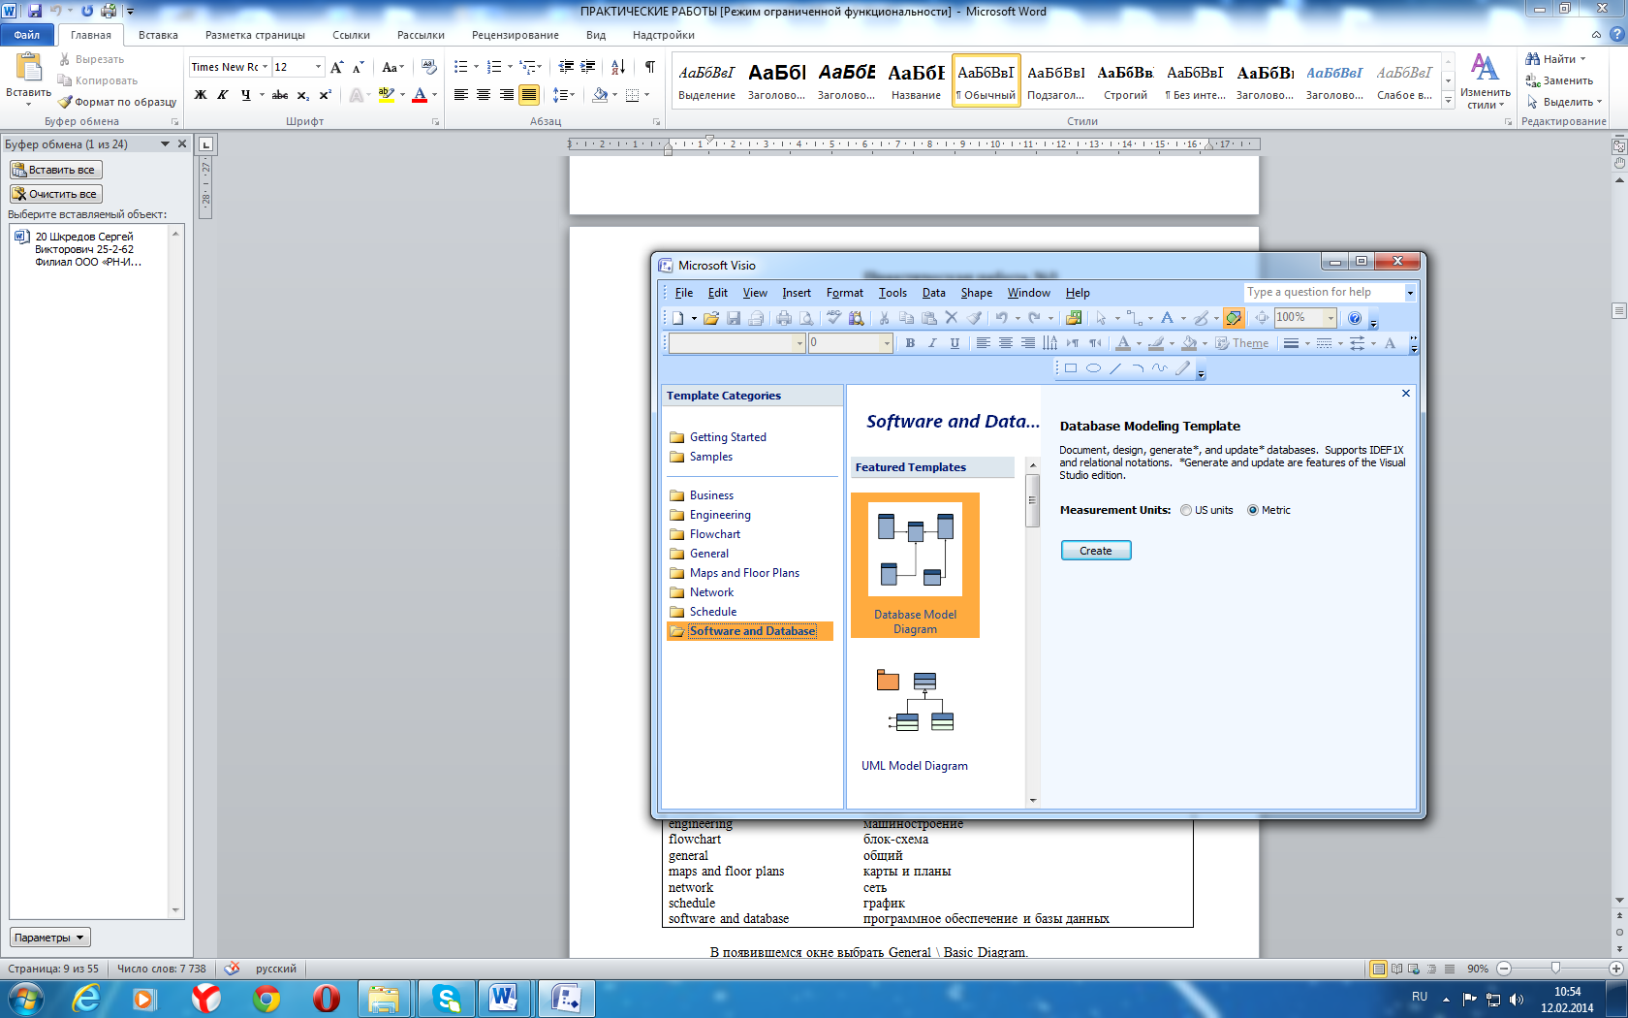Image resolution: width=1628 pixels, height=1018 pixels.
Task: Open the Параметры dropdown in the clipboard pane
Action: coord(50,938)
